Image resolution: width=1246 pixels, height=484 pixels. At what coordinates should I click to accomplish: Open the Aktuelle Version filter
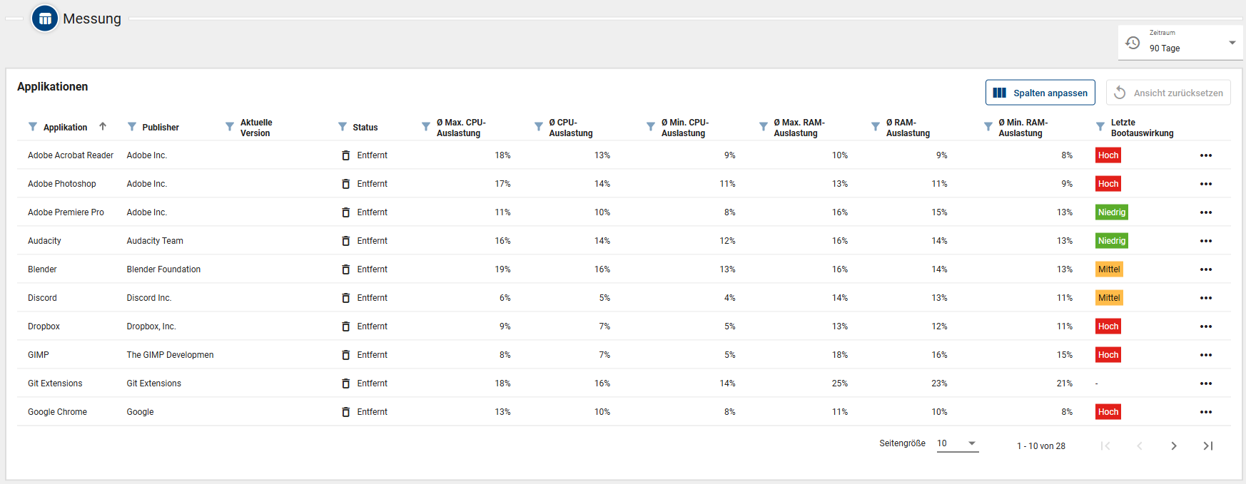[x=230, y=127]
